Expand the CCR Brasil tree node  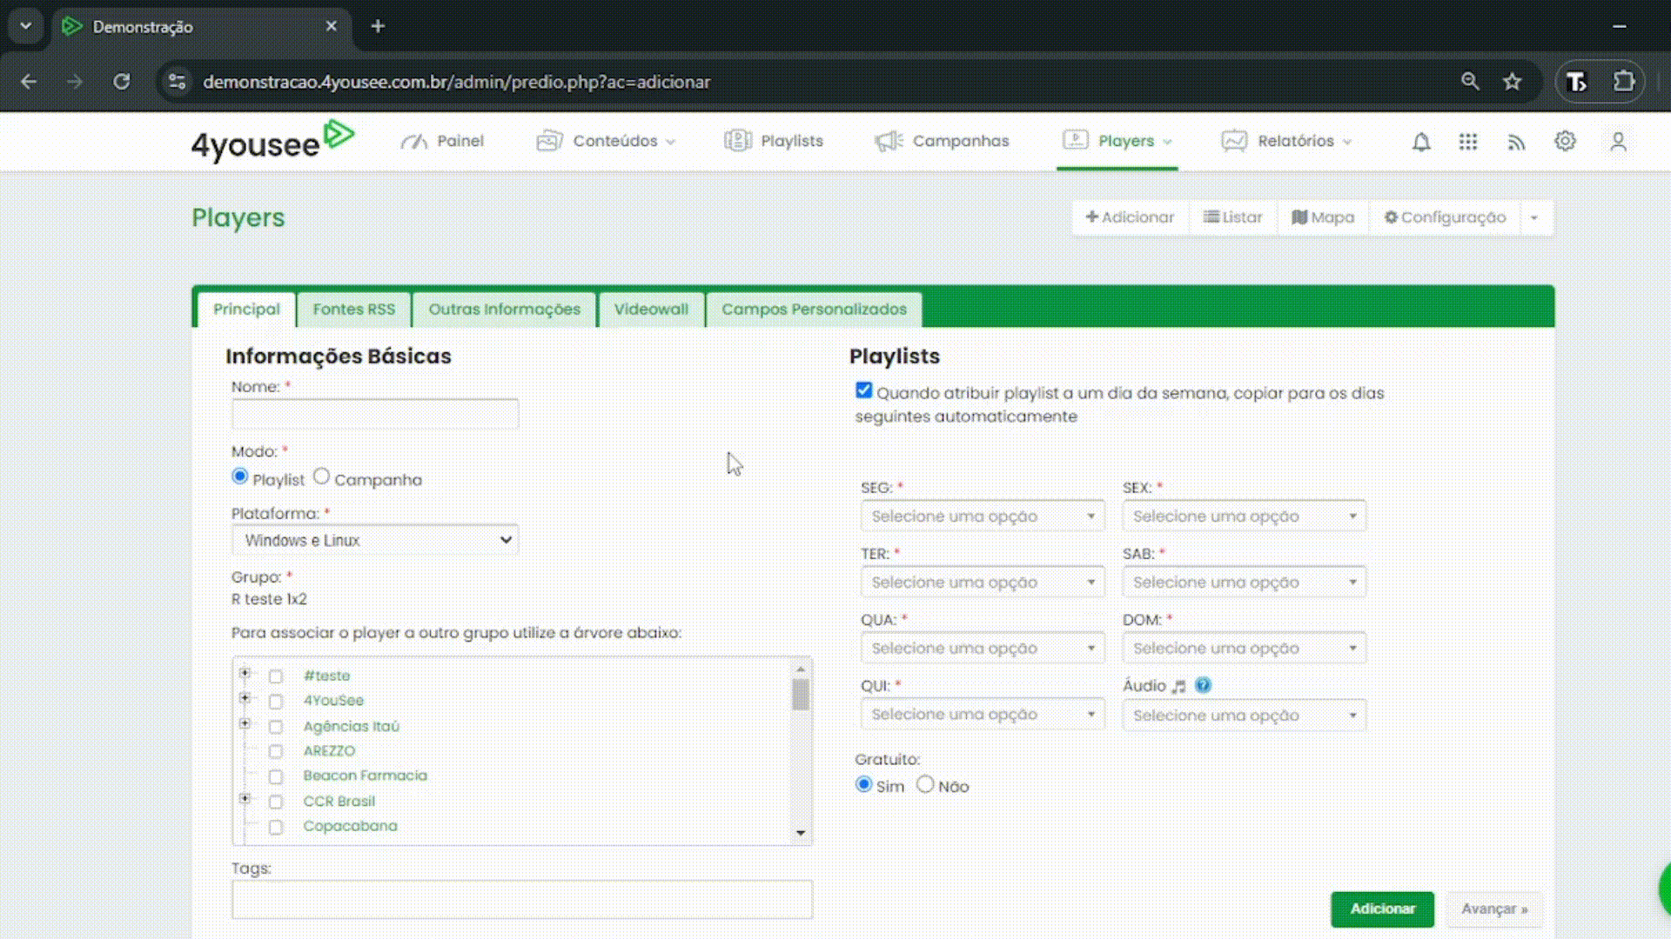245,798
